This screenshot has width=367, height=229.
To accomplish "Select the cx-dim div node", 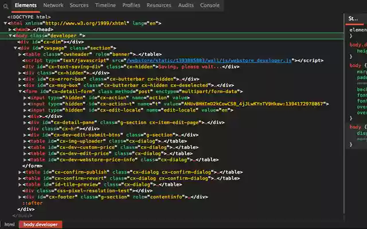I will coord(50,42).
